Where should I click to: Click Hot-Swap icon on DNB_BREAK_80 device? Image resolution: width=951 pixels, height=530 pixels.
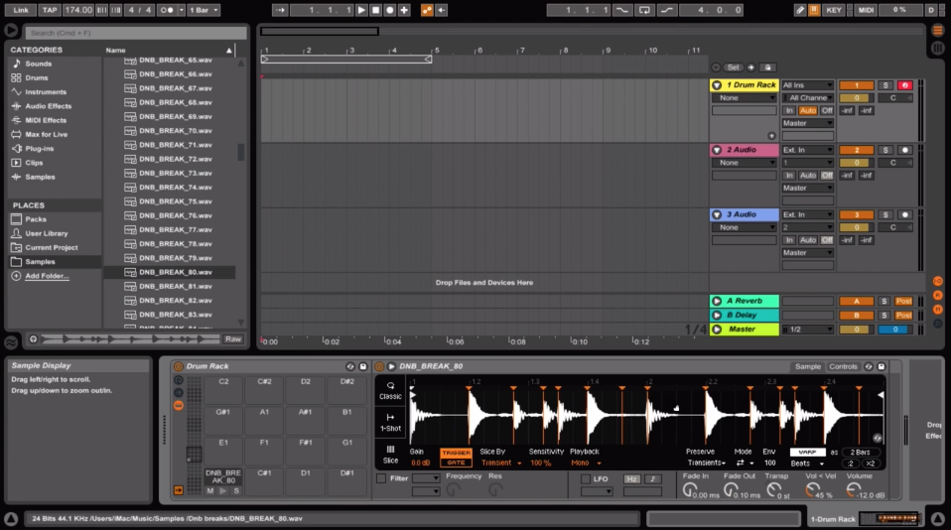click(869, 366)
